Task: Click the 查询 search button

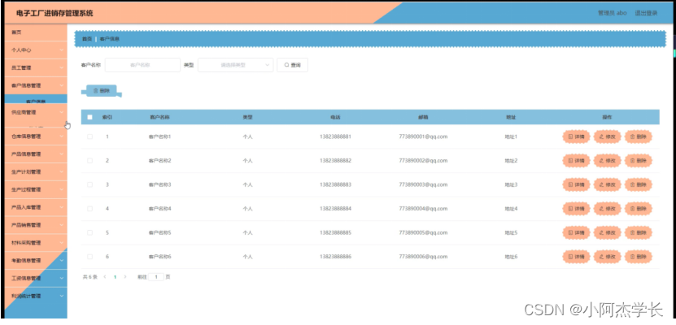Action: pyautogui.click(x=292, y=65)
